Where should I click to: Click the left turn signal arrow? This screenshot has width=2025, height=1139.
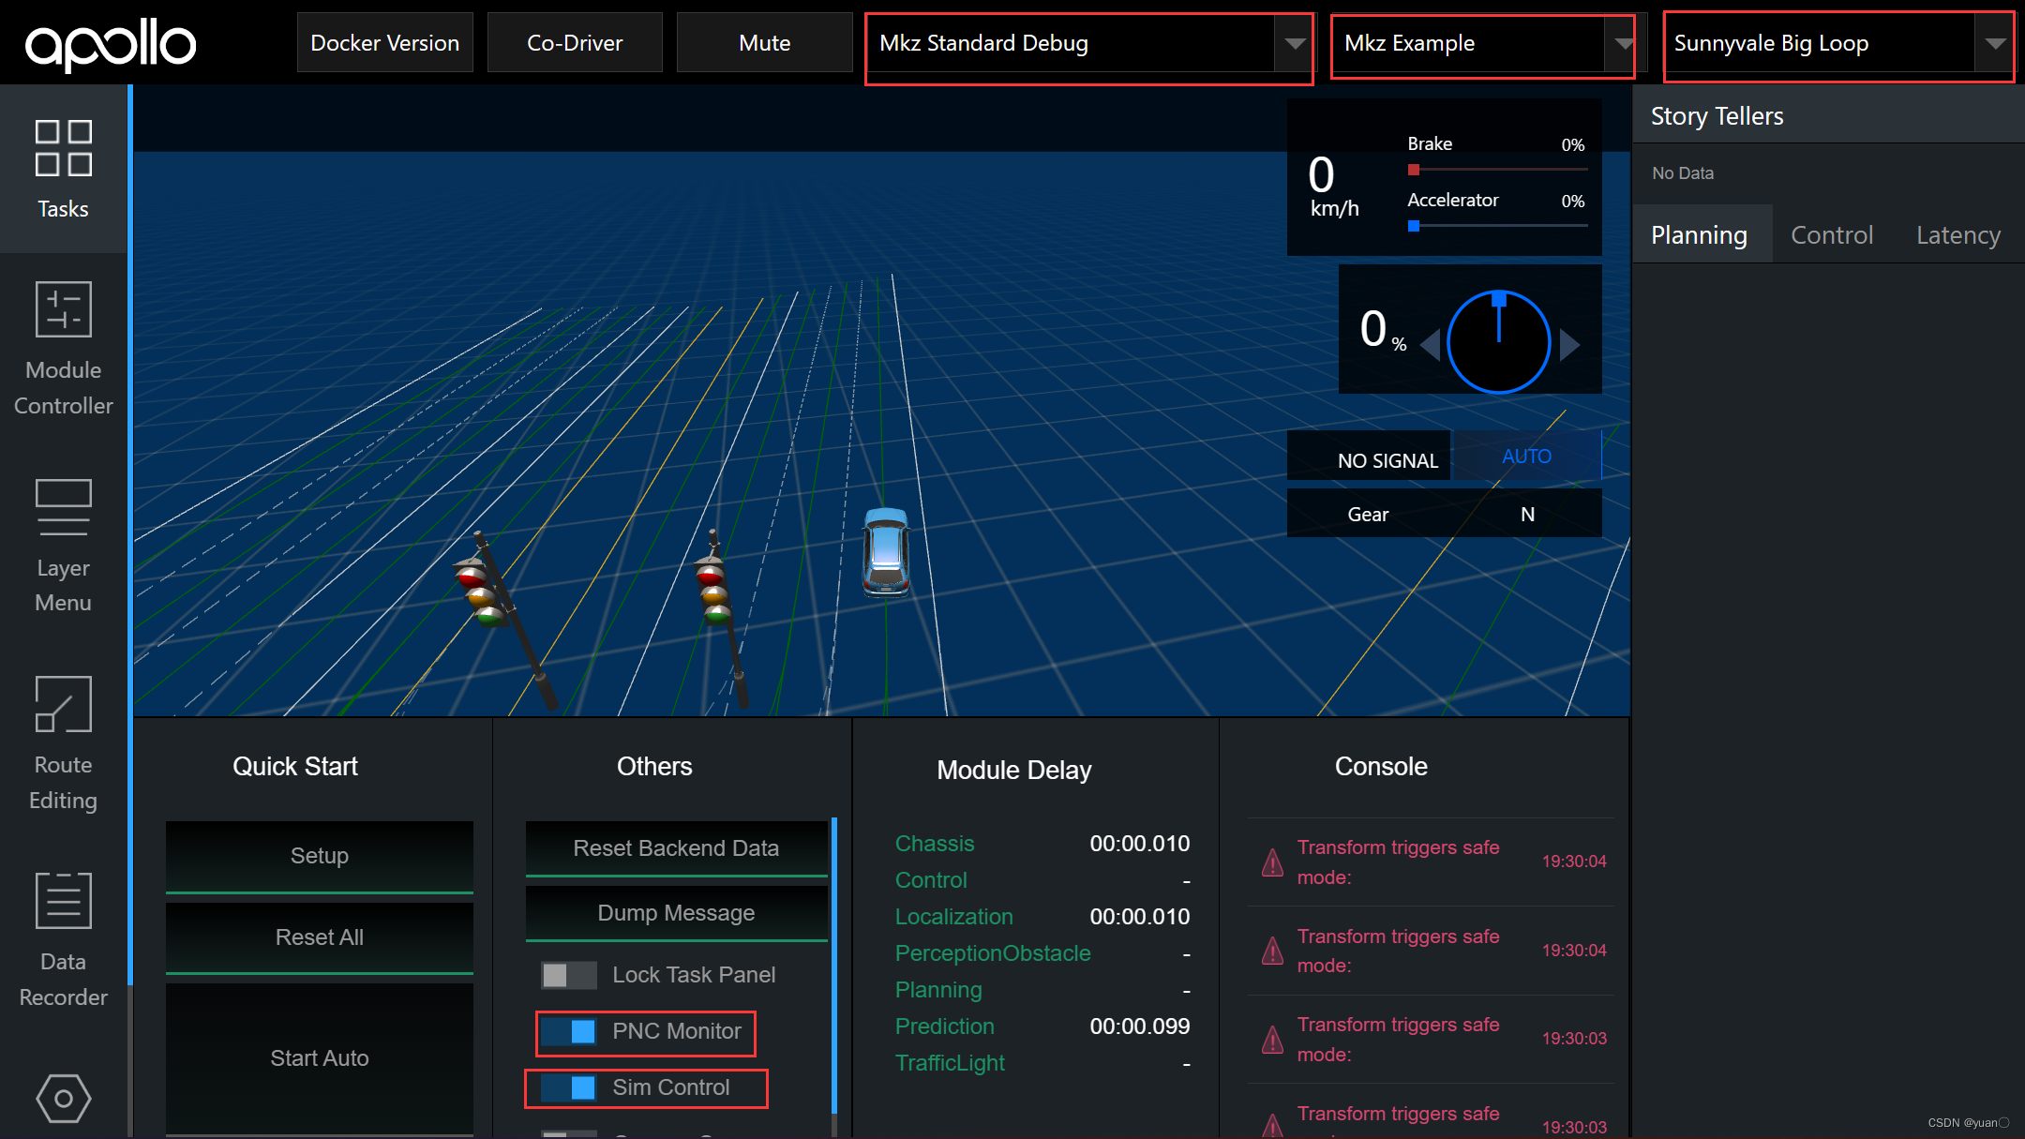tap(1430, 344)
